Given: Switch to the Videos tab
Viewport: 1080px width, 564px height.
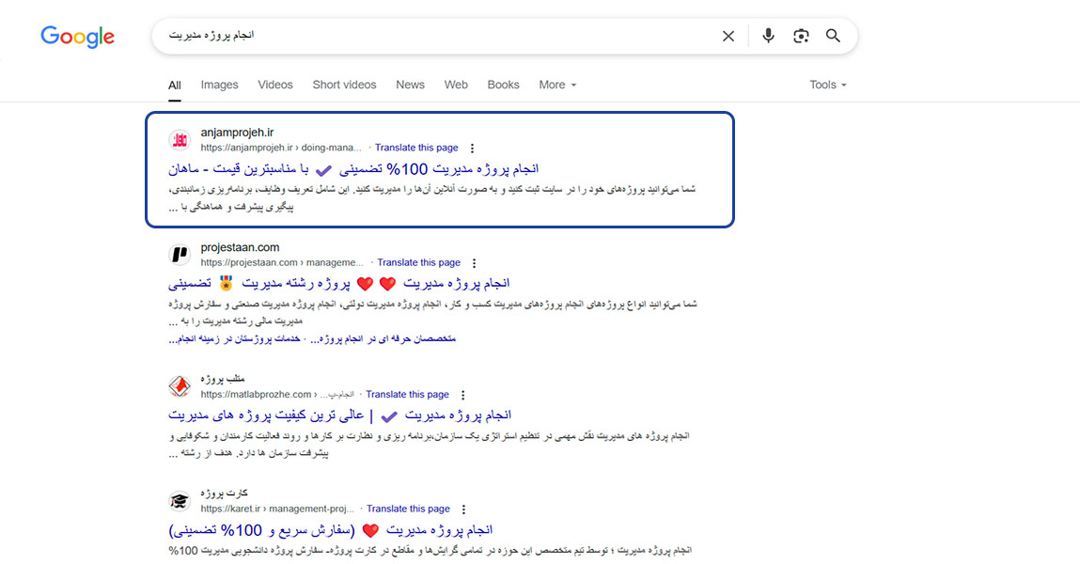Looking at the screenshot, I should point(274,85).
